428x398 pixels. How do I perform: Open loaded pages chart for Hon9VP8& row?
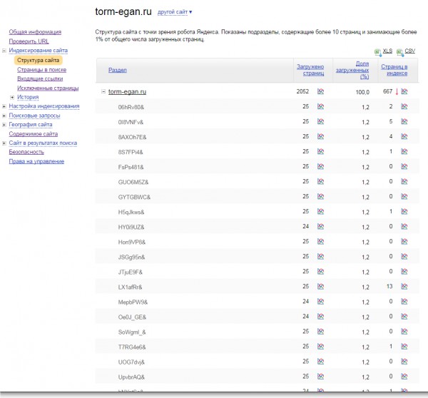pyautogui.click(x=320, y=242)
